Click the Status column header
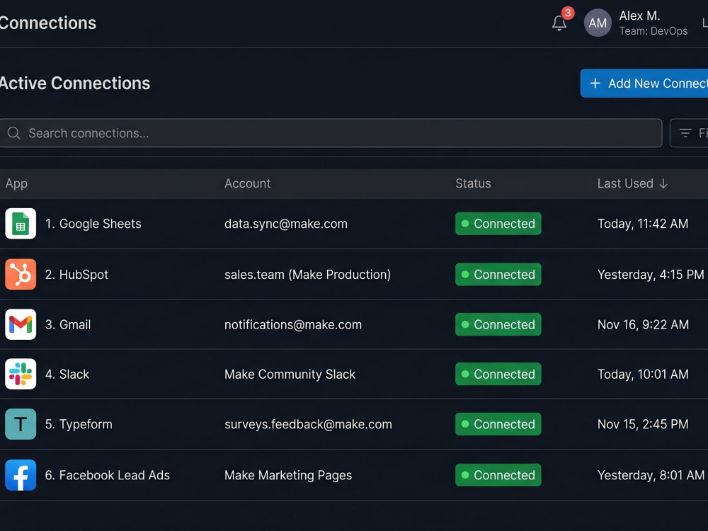 click(x=473, y=183)
